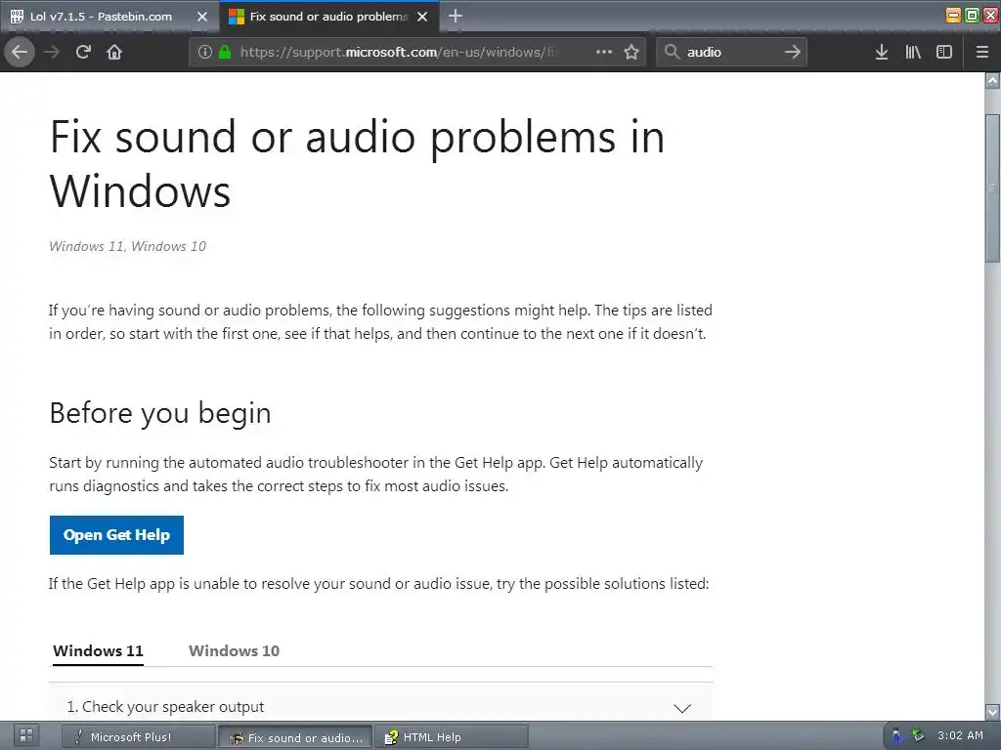
Task: Click the second system tray icon
Action: (x=918, y=735)
